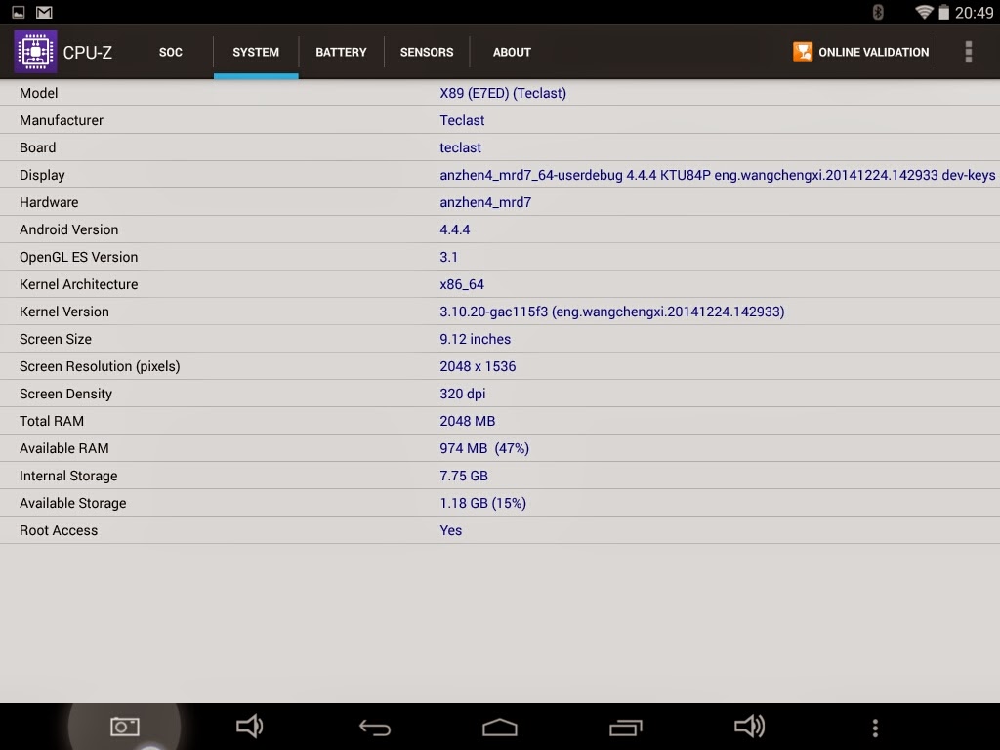Tap the Bluetooth status icon
Image resolution: width=1000 pixels, height=750 pixels.
[x=878, y=12]
